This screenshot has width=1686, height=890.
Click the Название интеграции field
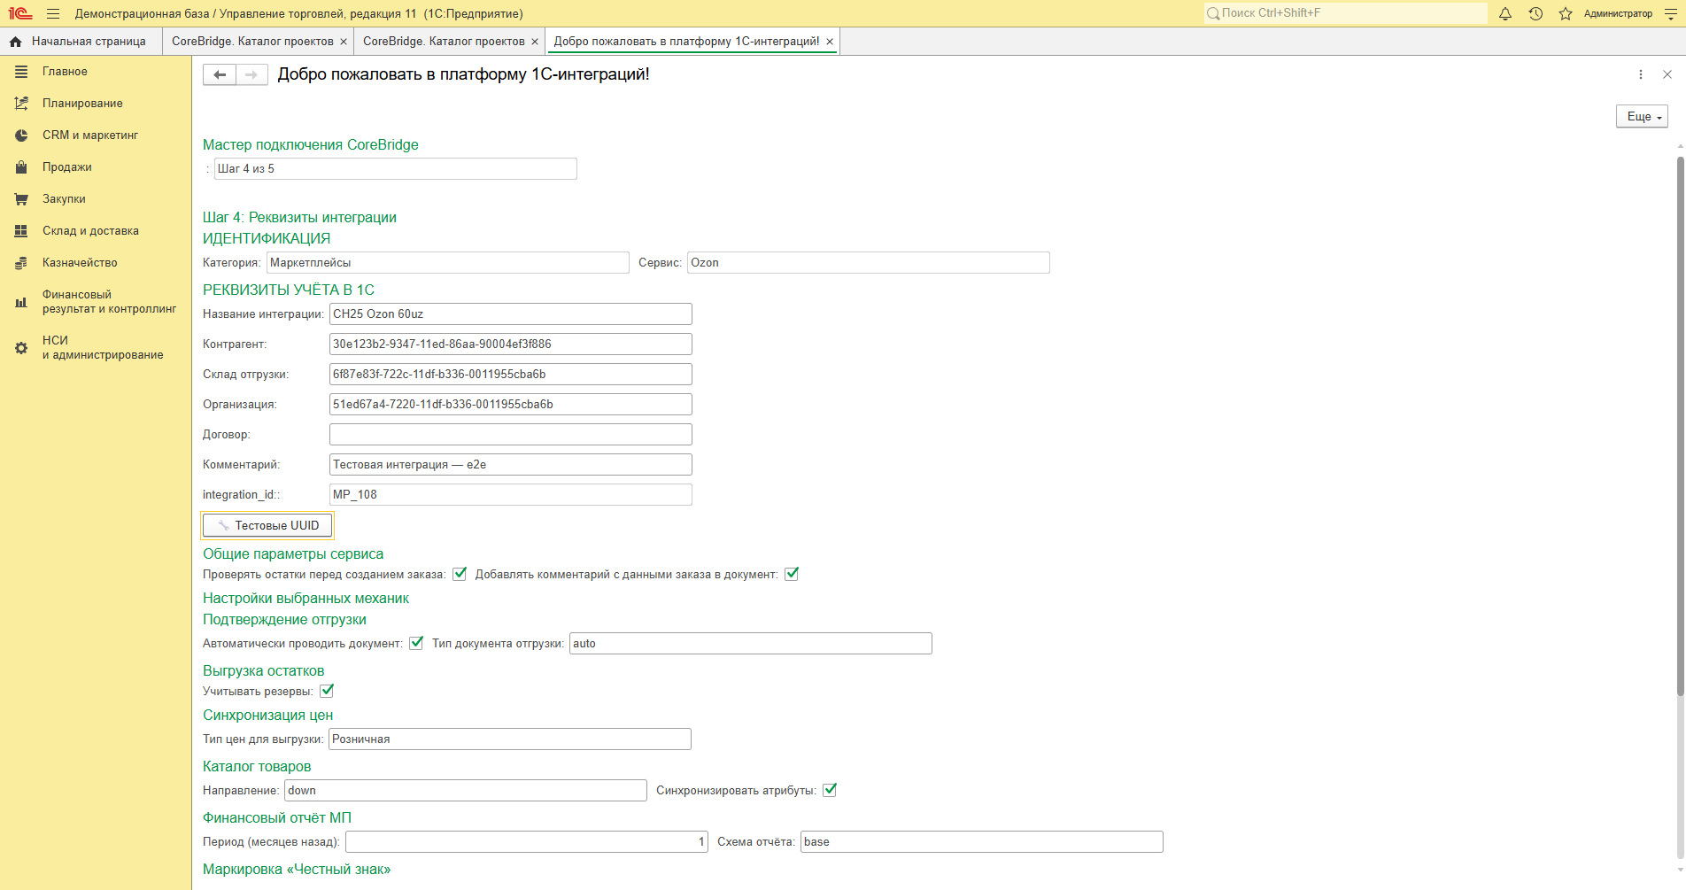(x=511, y=314)
